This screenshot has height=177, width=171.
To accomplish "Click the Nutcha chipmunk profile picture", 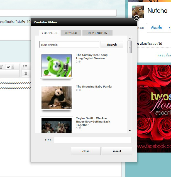I will (138, 12).
